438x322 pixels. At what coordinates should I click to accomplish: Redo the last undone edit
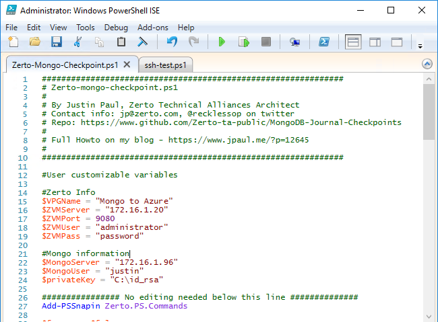[193, 42]
